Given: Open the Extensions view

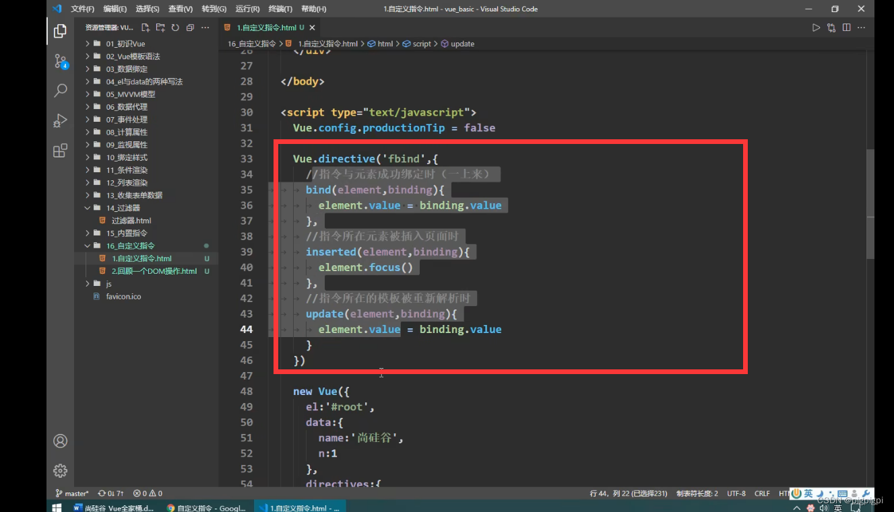Looking at the screenshot, I should point(60,150).
